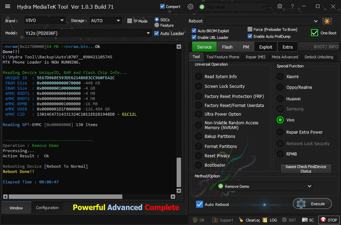Open the Tool Feature Phone sub-tab
The height and width of the screenshot is (225, 341).
point(223,57)
